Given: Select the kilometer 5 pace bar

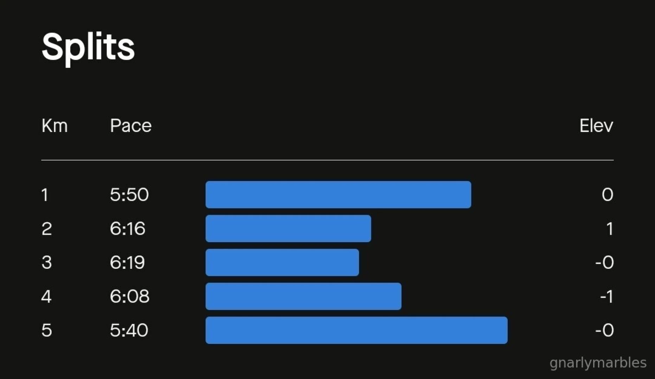Looking at the screenshot, I should [356, 330].
